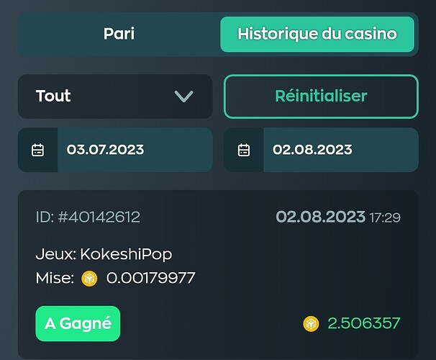The width and height of the screenshot is (436, 360).
Task: Open the Tout filter dropdown
Action: [x=115, y=96]
